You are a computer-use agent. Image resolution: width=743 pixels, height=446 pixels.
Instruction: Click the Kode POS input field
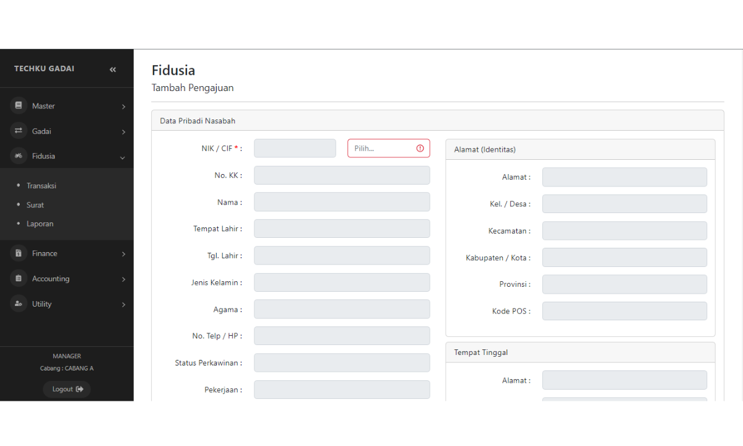[x=624, y=311]
